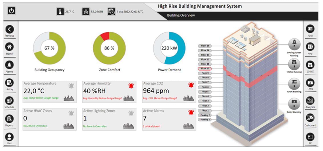
Task: Select the Floor 15 label
Action: [205, 46]
